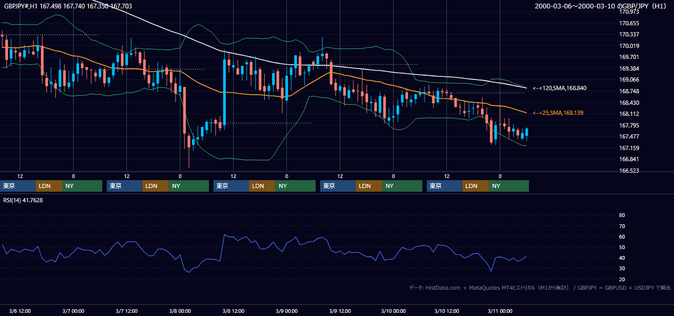Click the 3/8 12:00 date label
Viewport: 674px width, 316px height.
233,311
